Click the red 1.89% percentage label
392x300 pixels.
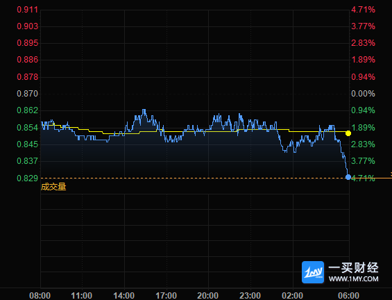pyautogui.click(x=363, y=60)
